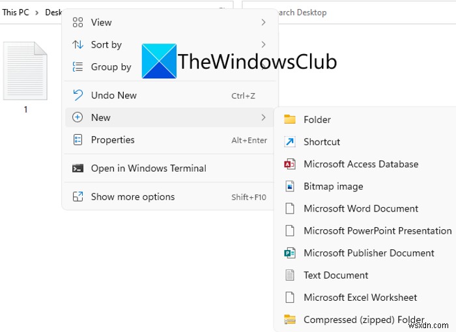Click This PC in the address bar
456x332 pixels.
click(16, 12)
